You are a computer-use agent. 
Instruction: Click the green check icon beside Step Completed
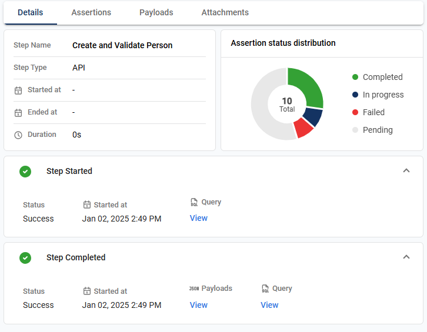click(x=25, y=258)
